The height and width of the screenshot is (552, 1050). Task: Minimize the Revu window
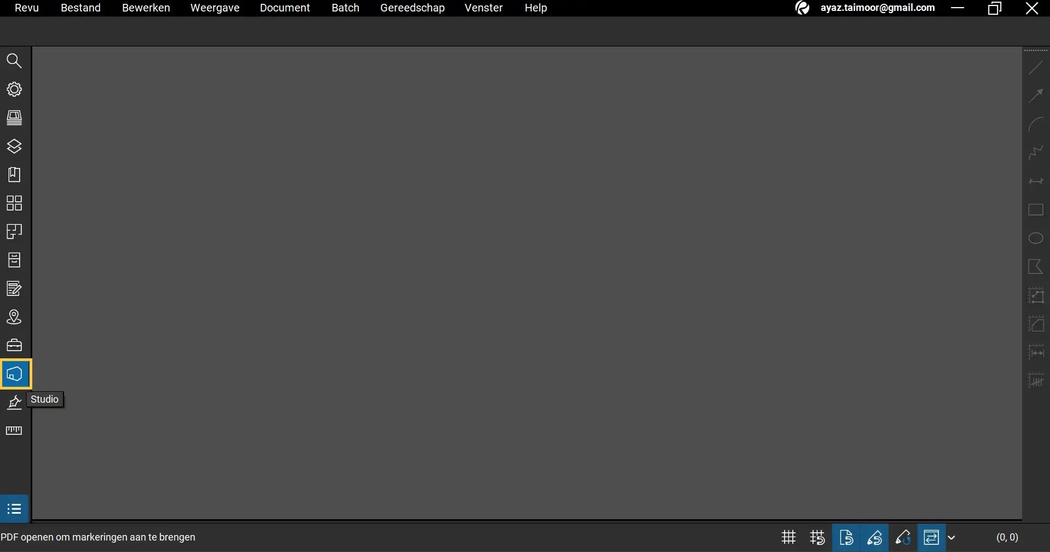point(958,8)
